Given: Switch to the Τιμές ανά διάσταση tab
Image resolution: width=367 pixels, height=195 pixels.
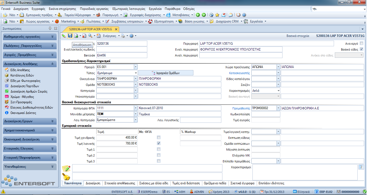Looking at the screenshot, I should [186, 183].
